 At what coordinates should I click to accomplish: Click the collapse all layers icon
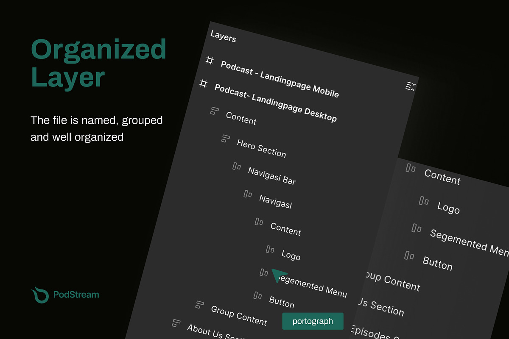click(x=411, y=86)
